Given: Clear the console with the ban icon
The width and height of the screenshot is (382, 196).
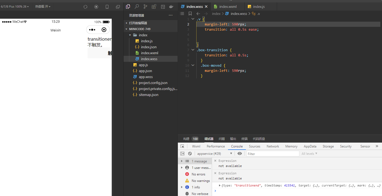Looking at the screenshot, I should coord(190,153).
